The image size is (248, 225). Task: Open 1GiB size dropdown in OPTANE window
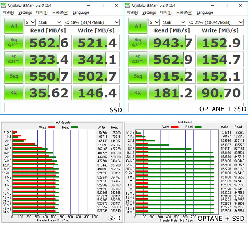(x=174, y=22)
